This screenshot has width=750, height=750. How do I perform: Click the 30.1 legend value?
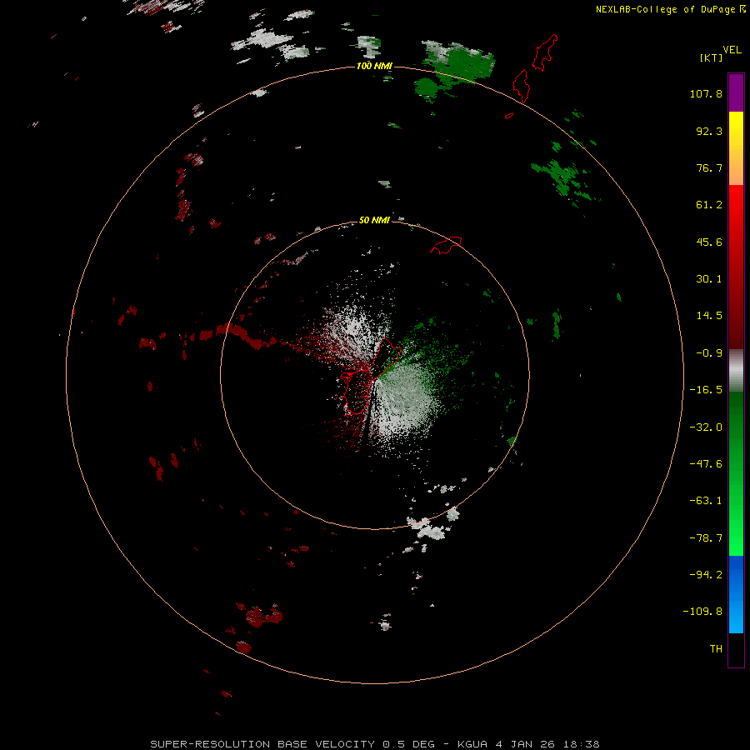coord(709,279)
